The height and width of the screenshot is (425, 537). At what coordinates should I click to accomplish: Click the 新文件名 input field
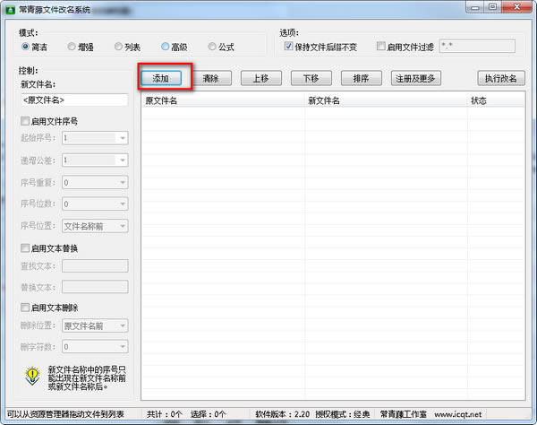coord(74,100)
